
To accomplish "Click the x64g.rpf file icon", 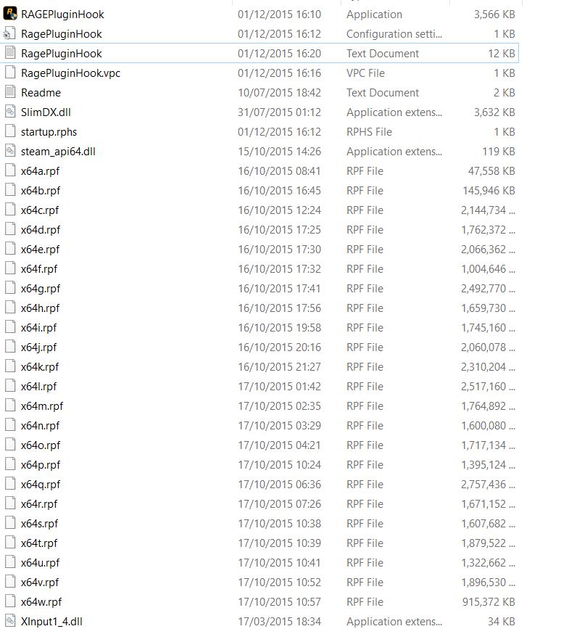I will click(x=10, y=288).
